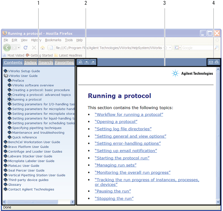
Task: Select Specifying pipetting techniques topic
Action: [37, 128]
